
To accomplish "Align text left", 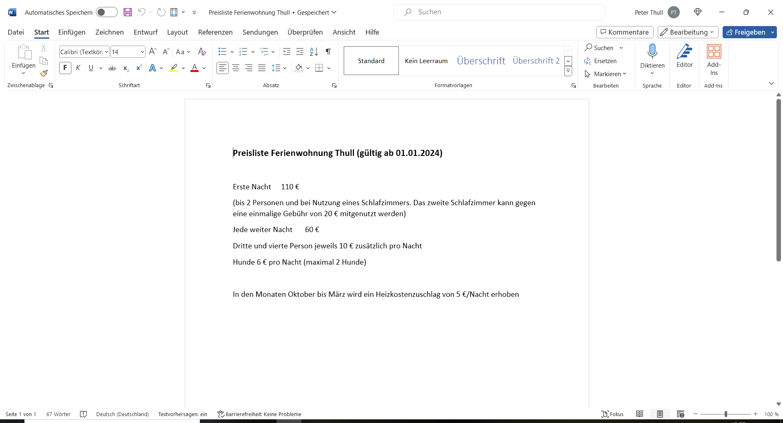I will 223,68.
